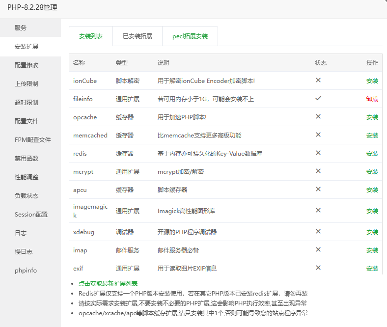This screenshot has height=327, width=387.
Task: Click the apcu status X icon
Action: (x=318, y=189)
